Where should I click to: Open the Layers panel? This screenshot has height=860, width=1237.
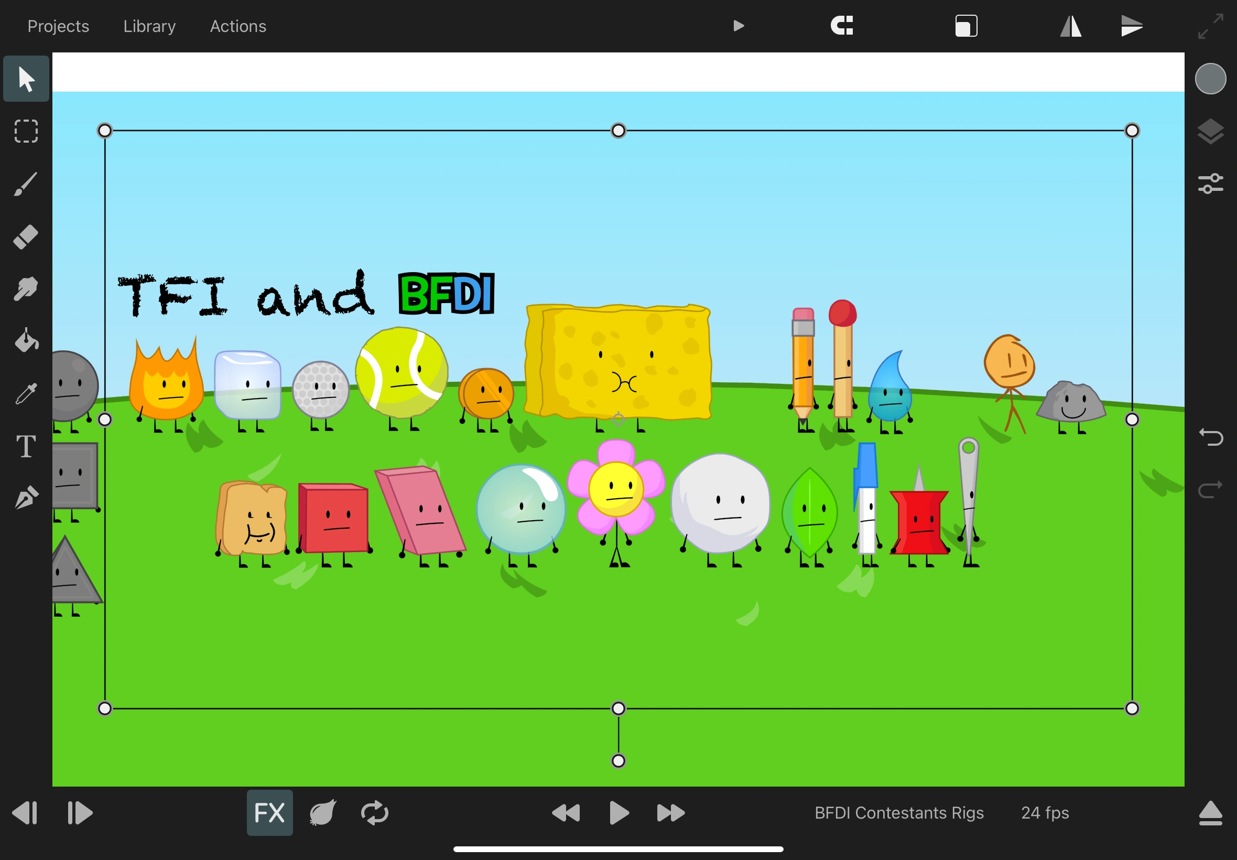[1212, 131]
